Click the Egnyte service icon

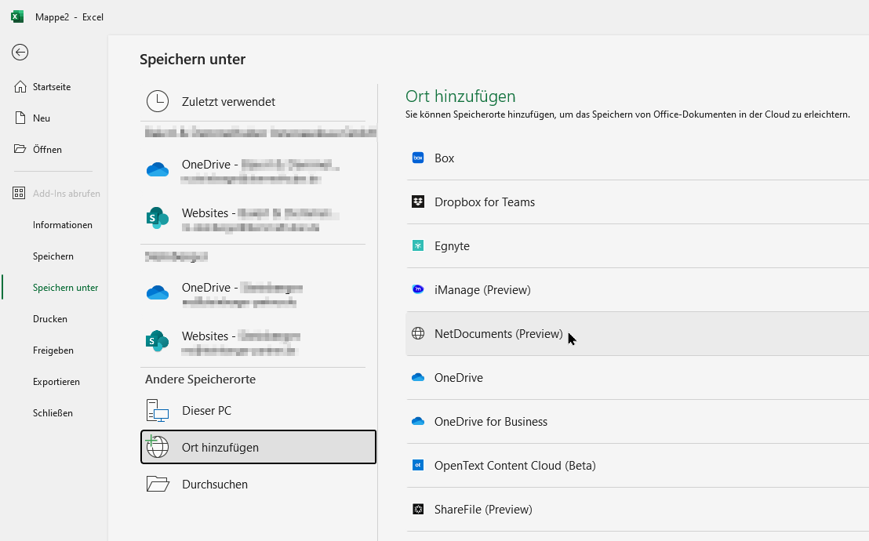pos(418,246)
